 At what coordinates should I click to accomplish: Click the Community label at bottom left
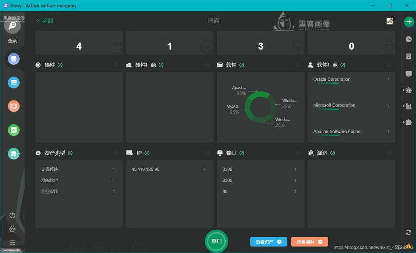11,250
